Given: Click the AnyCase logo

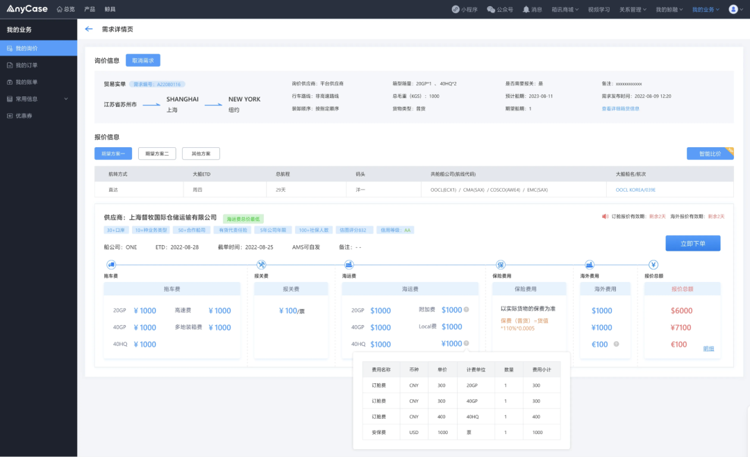Looking at the screenshot, I should (x=27, y=8).
